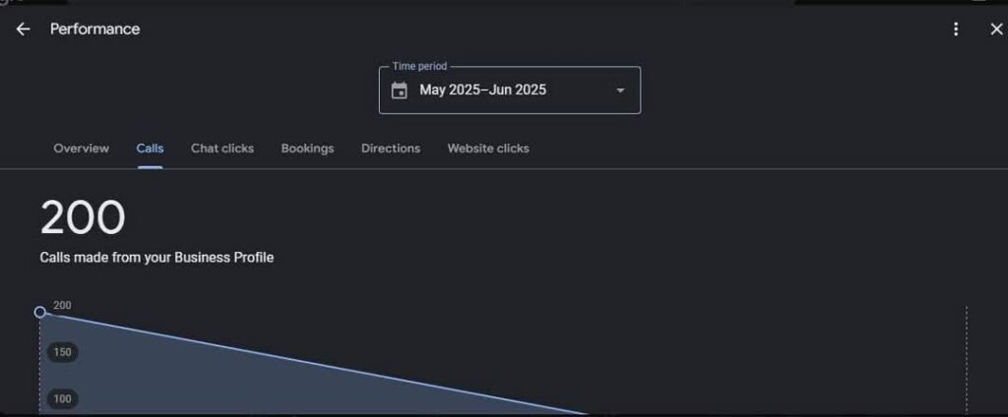
Task: Close the Performance panel with X
Action: click(x=995, y=30)
